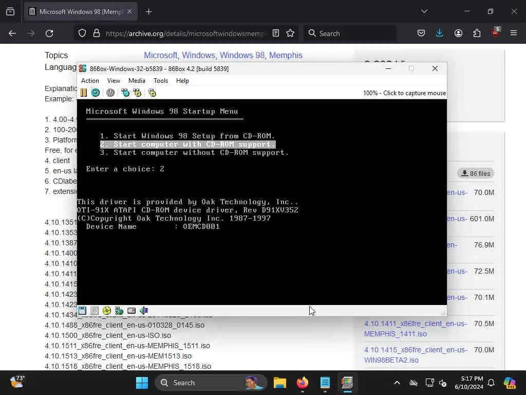
Task: Close the Microsoft Windows 98 browser tab
Action: point(129,12)
